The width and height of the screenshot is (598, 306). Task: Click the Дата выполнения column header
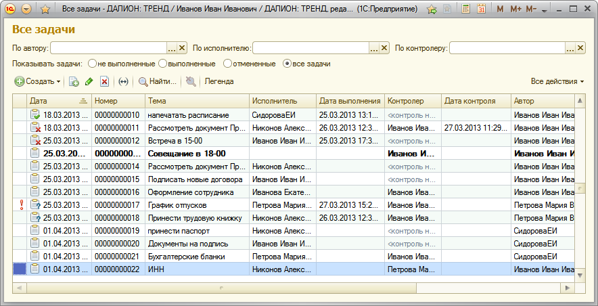(x=350, y=101)
